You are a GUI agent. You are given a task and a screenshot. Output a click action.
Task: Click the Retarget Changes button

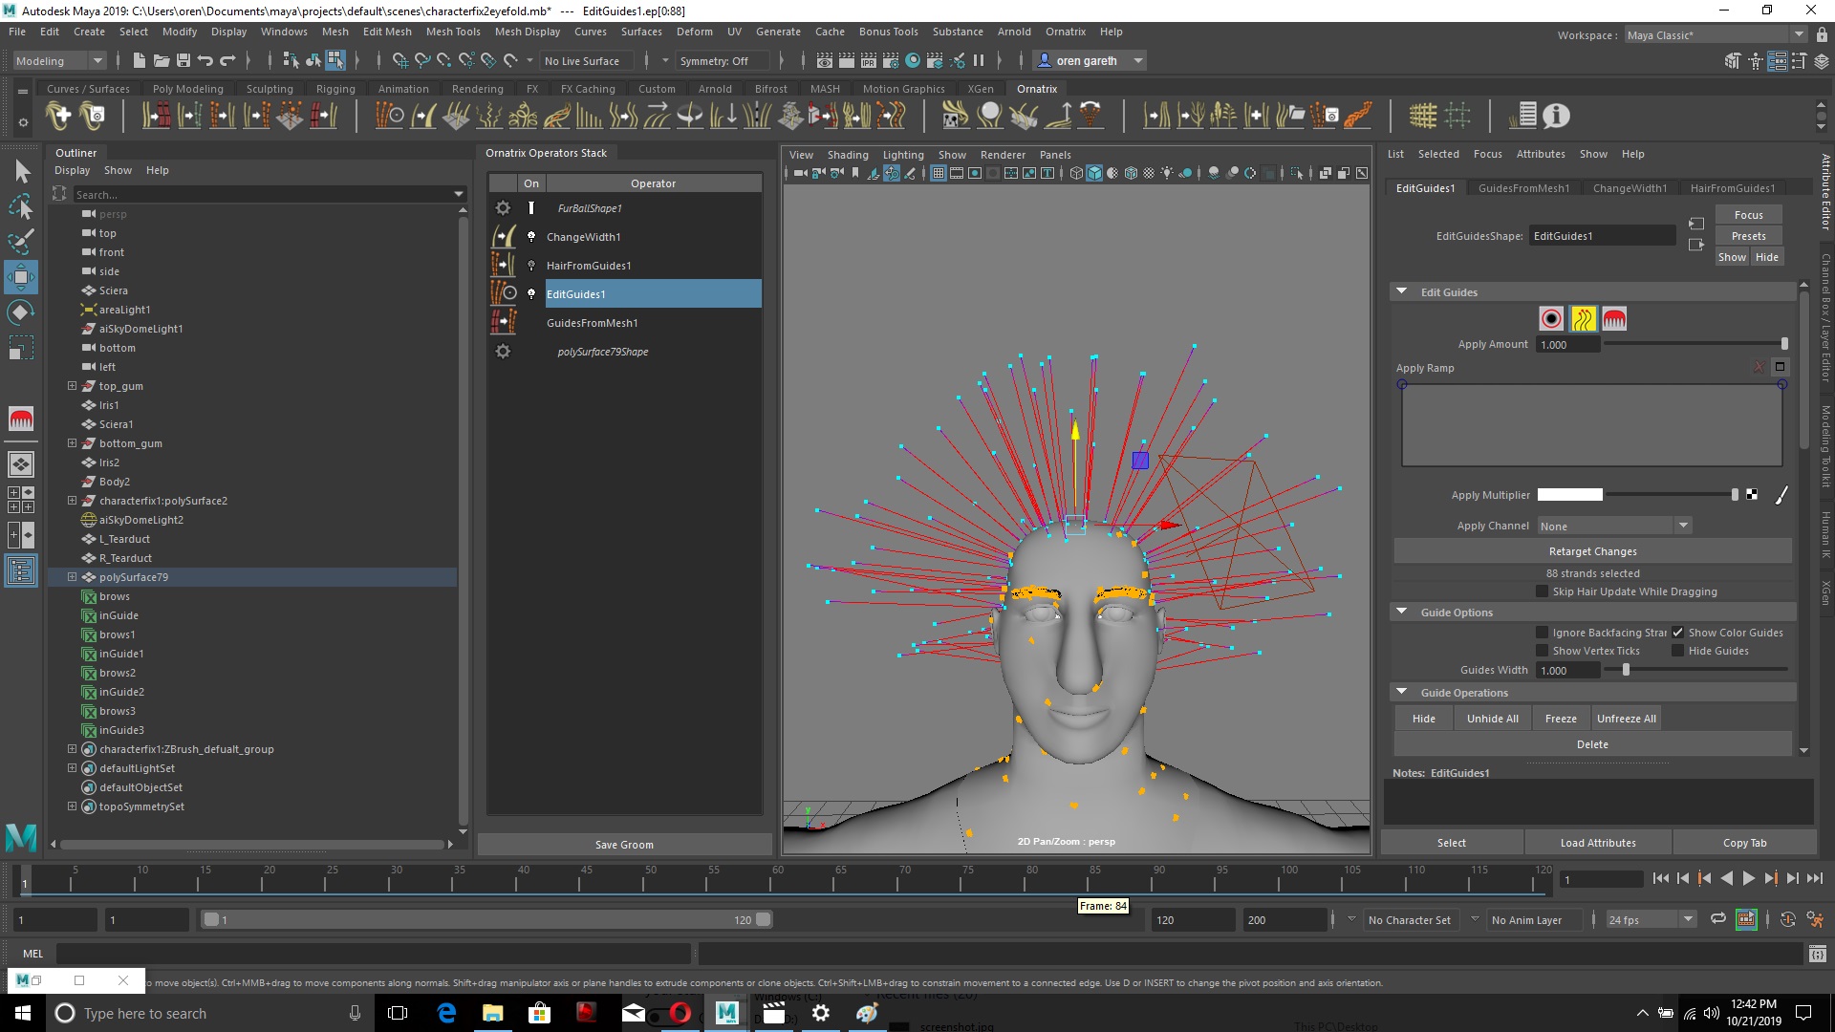coord(1590,550)
